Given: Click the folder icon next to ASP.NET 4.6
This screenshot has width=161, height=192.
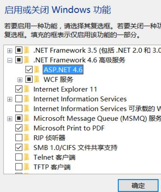Looking at the screenshot, I should (37, 70).
